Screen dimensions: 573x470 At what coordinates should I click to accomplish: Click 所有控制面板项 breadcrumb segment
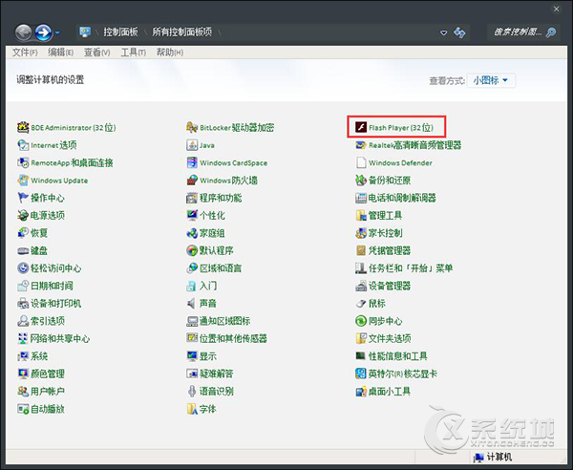182,32
